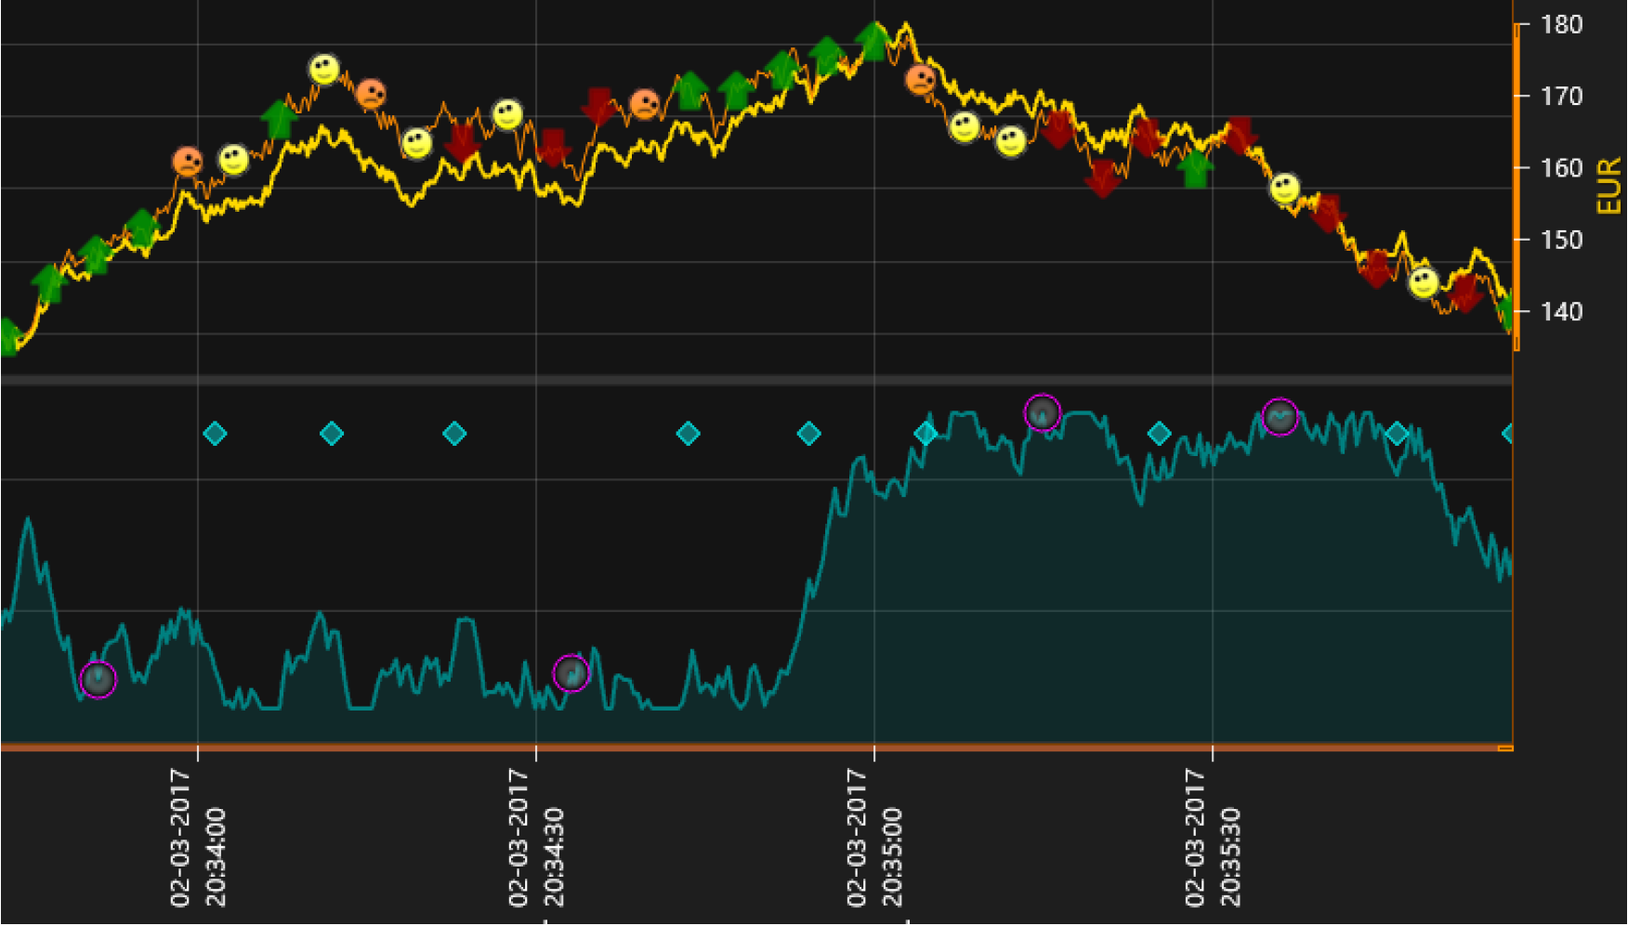Click the last red down-arrow near the 140 level
The image size is (1628, 926).
point(1465,293)
